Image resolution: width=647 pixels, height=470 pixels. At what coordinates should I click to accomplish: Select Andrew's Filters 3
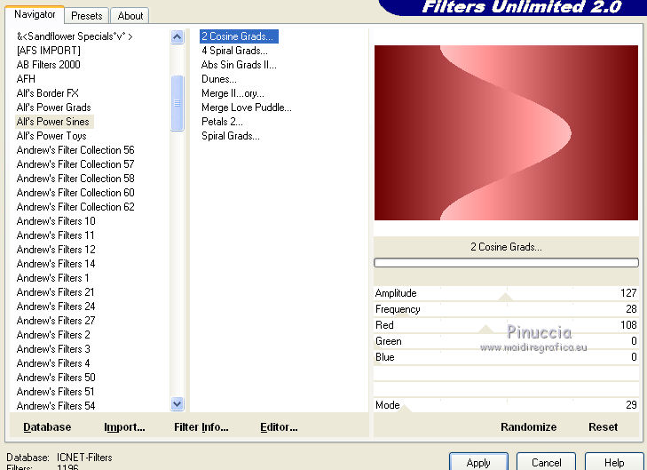(53, 349)
